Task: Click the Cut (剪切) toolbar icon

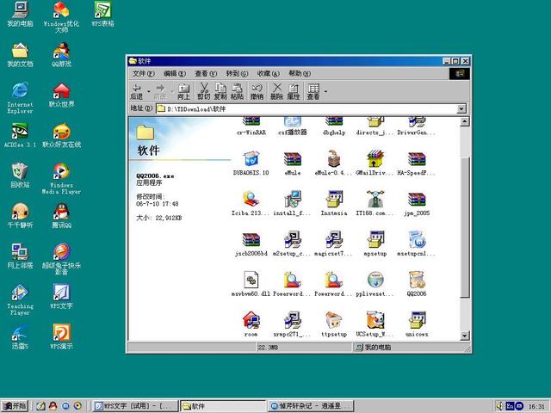Action: 204,89
